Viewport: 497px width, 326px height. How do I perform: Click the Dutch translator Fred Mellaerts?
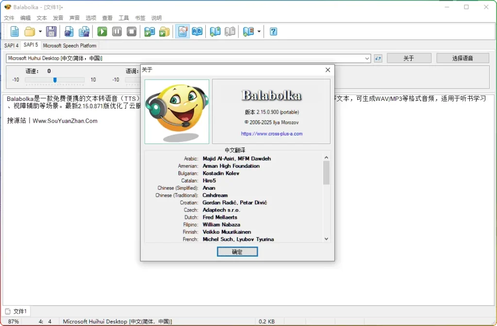pyautogui.click(x=220, y=217)
